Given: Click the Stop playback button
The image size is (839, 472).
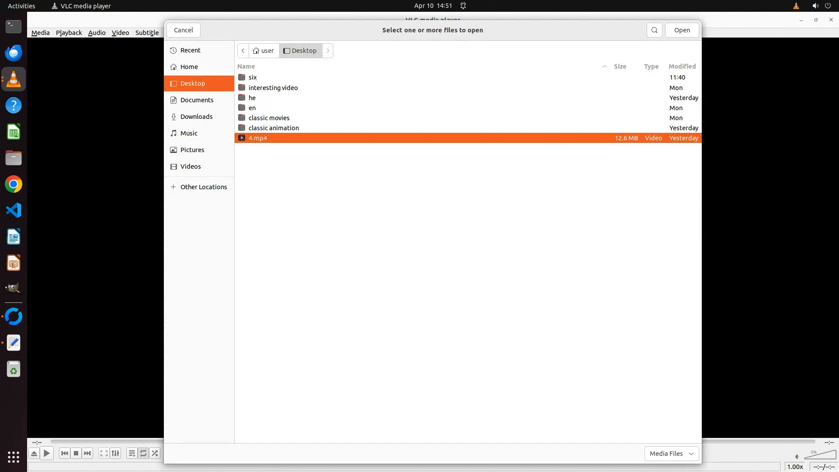Looking at the screenshot, I should pyautogui.click(x=76, y=453).
